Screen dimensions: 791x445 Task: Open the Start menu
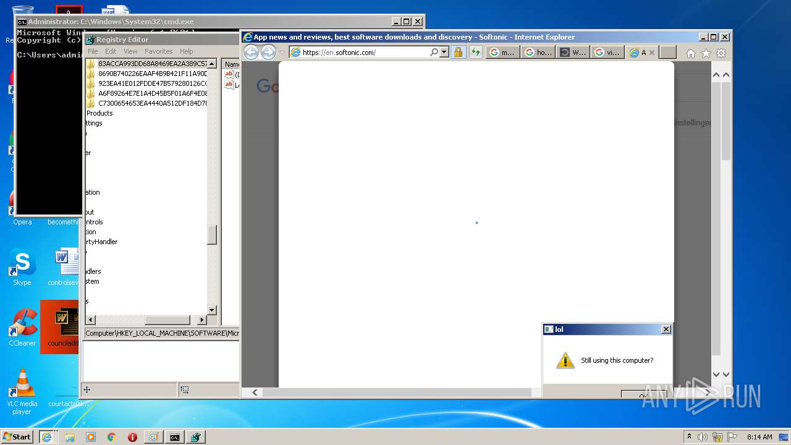pos(17,436)
